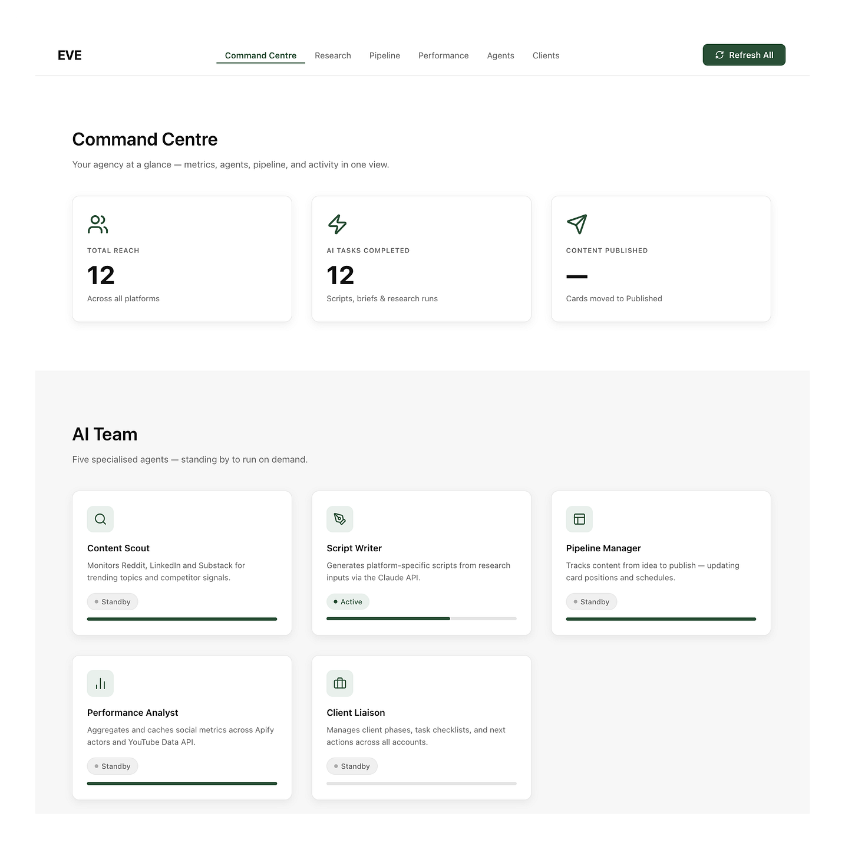This screenshot has width=845, height=849.
Task: Click the Pipeline Manager layout icon
Action: click(x=579, y=519)
